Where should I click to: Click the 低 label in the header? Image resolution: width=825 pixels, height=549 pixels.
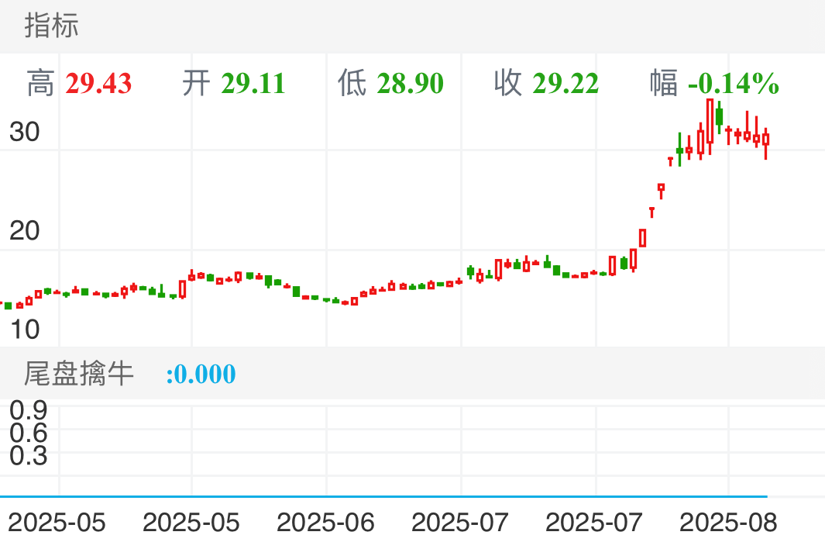(352, 84)
